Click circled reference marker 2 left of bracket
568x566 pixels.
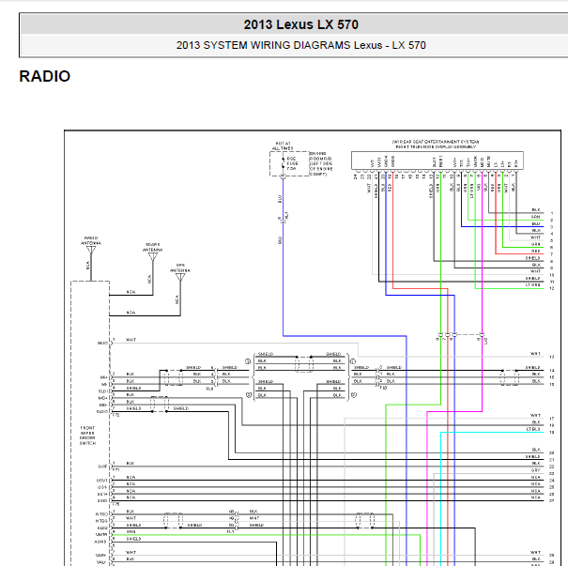(249, 395)
